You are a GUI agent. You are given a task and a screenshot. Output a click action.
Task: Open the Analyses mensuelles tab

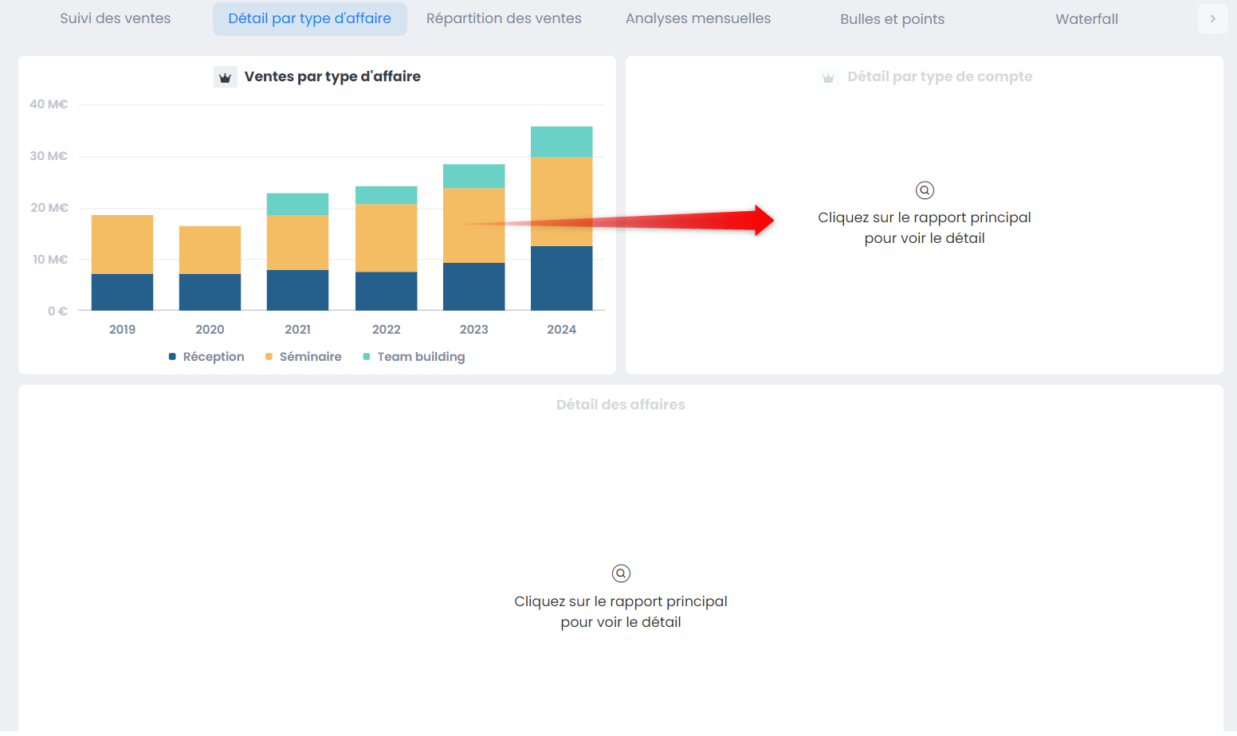coord(698,18)
